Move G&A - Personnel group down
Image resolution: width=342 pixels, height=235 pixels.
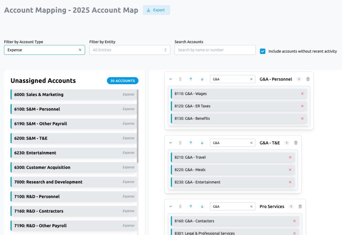[x=202, y=79]
